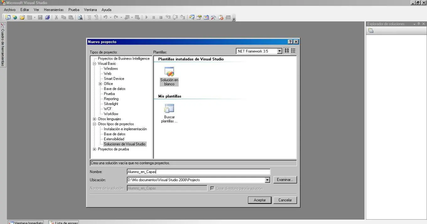Viewport: 427px width, 224px height.
Task: Click the Comment out lines icon
Action: point(89,17)
